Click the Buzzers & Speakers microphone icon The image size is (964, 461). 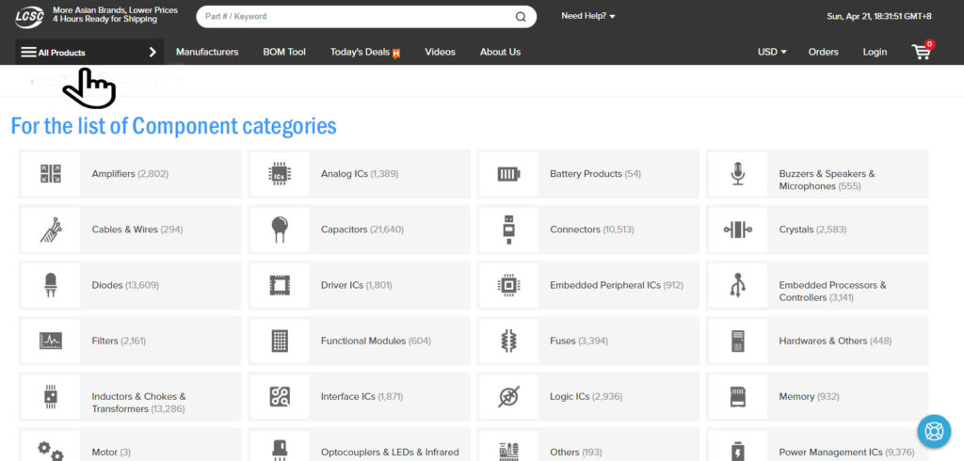(738, 174)
